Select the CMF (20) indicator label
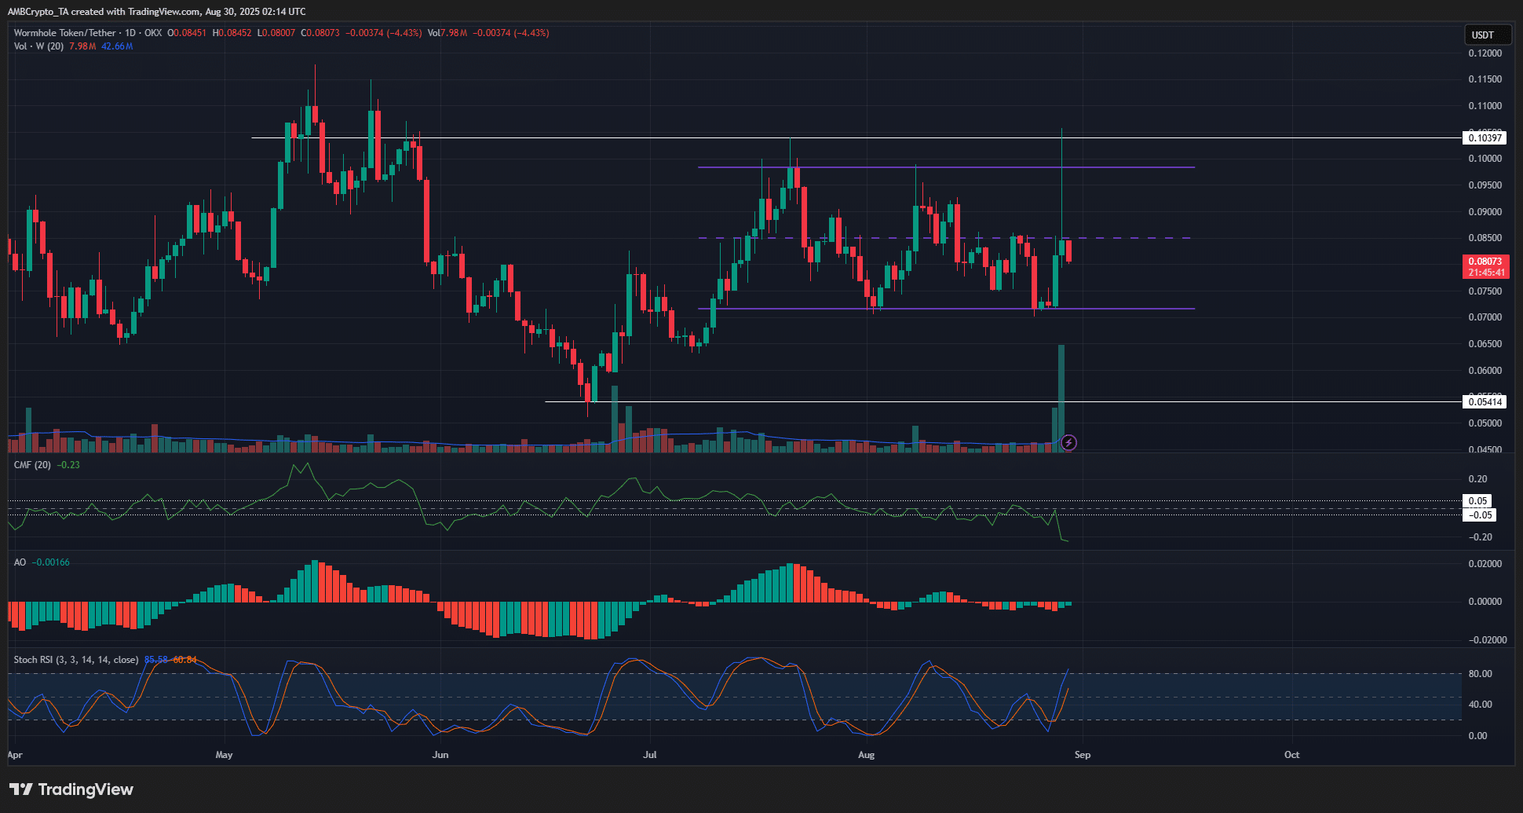This screenshot has width=1523, height=813. (x=32, y=465)
